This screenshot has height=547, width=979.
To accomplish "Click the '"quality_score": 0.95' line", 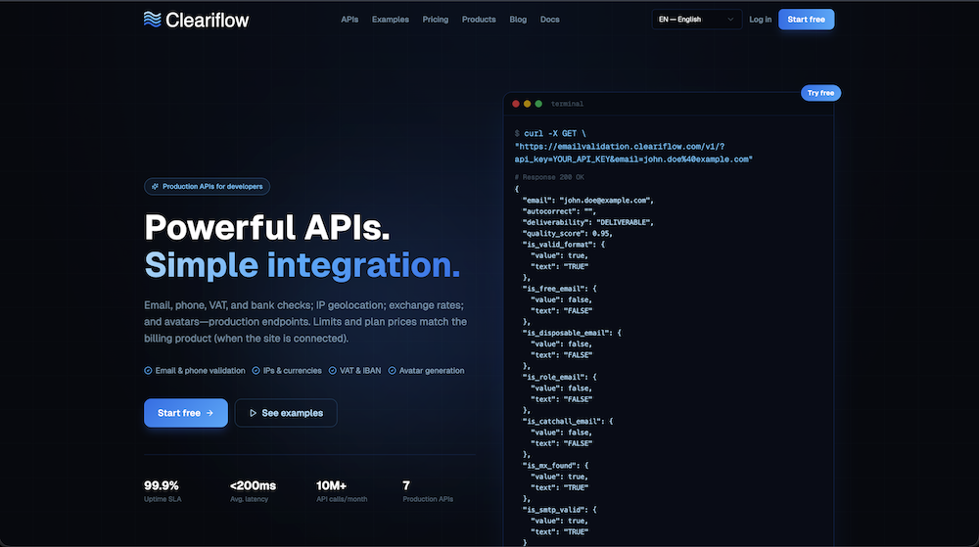I will (568, 233).
